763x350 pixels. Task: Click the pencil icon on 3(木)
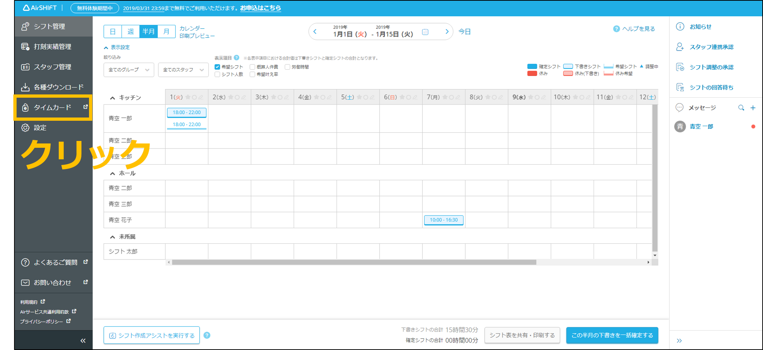pos(287,97)
